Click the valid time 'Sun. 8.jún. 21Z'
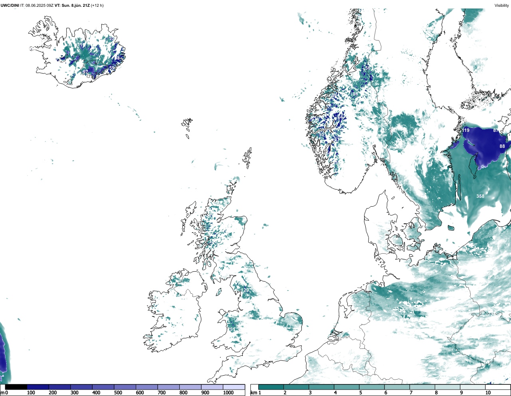Screen dimensions: 511x396 75,6
